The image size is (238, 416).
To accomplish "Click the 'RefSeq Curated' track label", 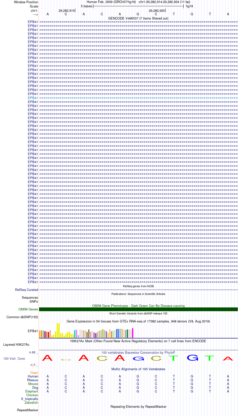I will (27, 290).
